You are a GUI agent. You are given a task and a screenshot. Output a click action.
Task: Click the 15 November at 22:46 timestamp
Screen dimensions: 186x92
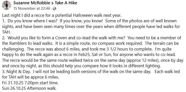(x=32, y=8)
